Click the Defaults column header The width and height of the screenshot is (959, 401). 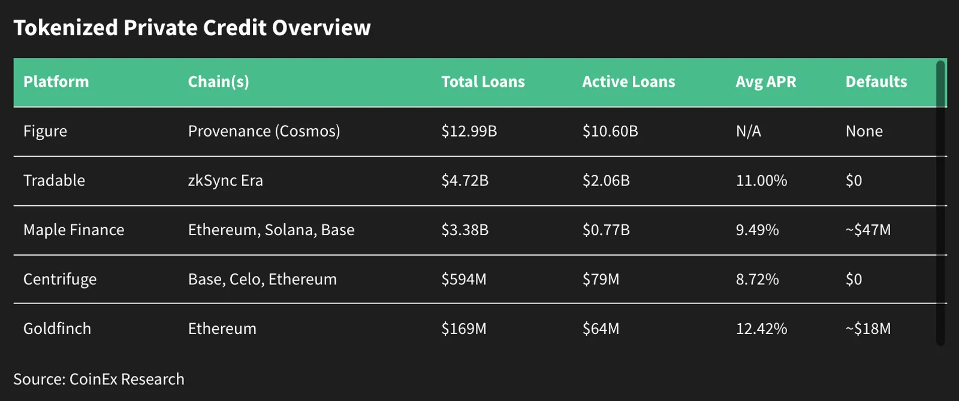[876, 82]
